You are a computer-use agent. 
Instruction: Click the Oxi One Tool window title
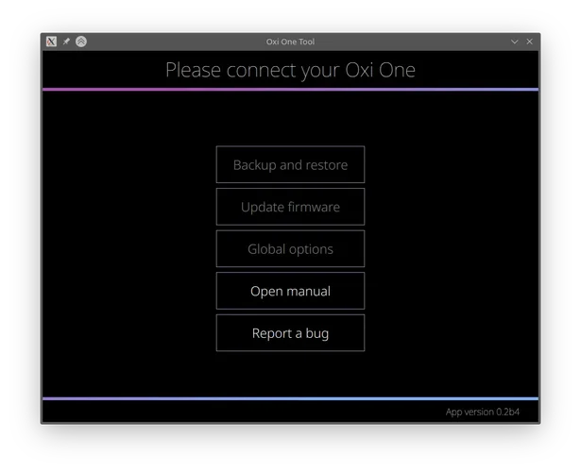(291, 42)
